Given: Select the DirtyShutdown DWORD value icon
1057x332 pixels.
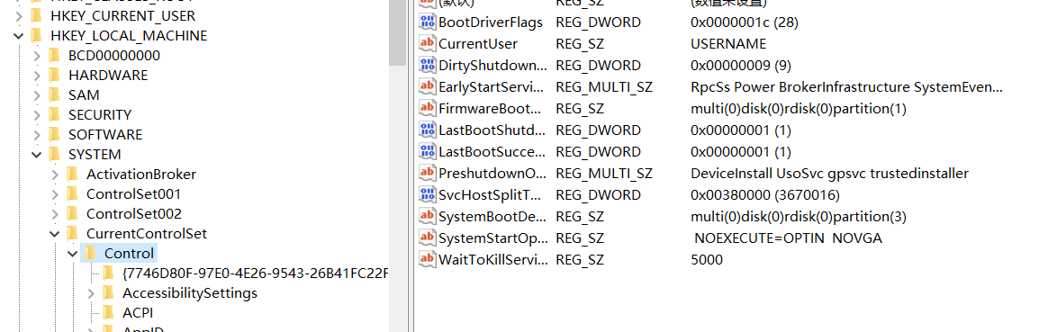Looking at the screenshot, I should [x=428, y=66].
